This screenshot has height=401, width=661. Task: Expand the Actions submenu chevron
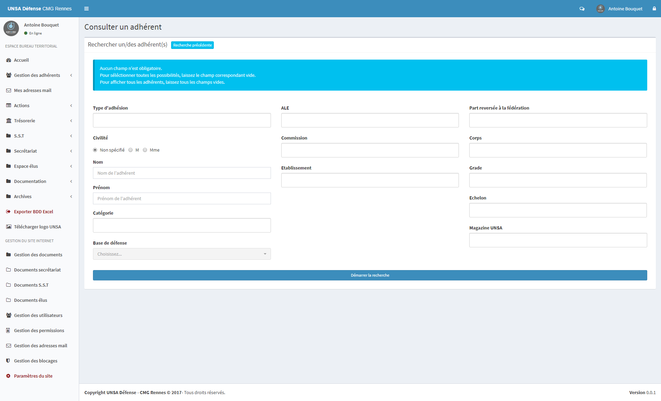point(71,105)
